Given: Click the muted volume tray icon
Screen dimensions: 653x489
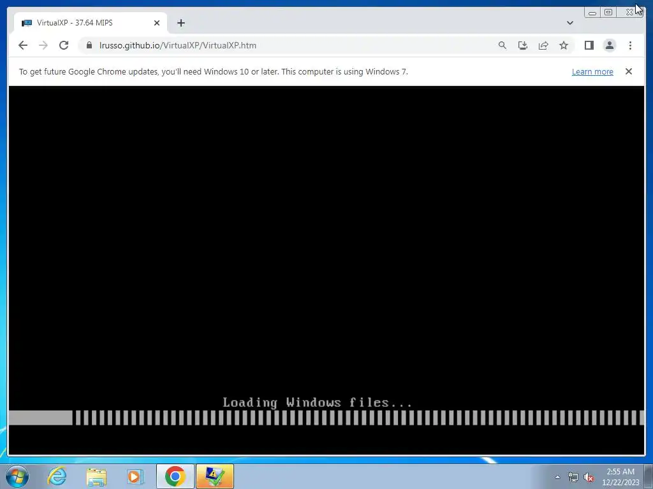Looking at the screenshot, I should pyautogui.click(x=589, y=478).
